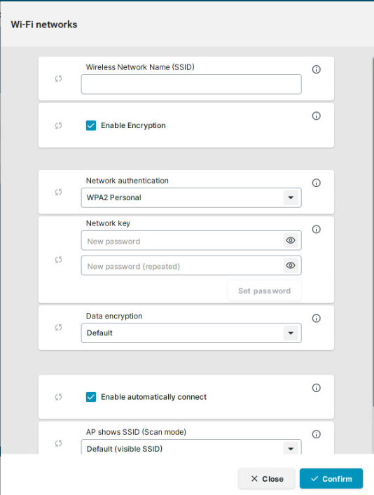Screen dimensions: 374x495
Task: View info for Data encryption
Action: pyautogui.click(x=316, y=318)
